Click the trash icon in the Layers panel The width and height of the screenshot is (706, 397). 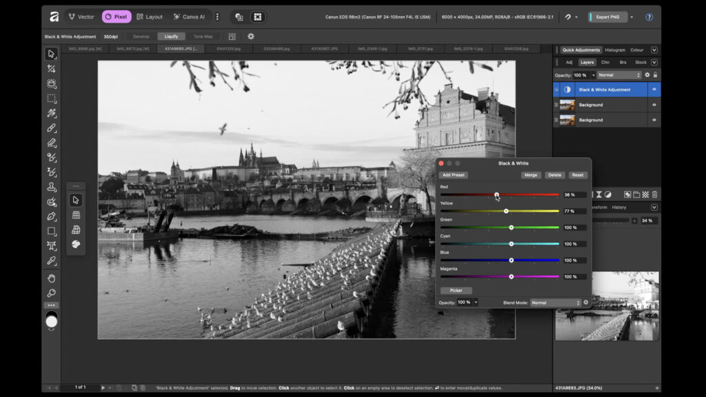click(654, 194)
